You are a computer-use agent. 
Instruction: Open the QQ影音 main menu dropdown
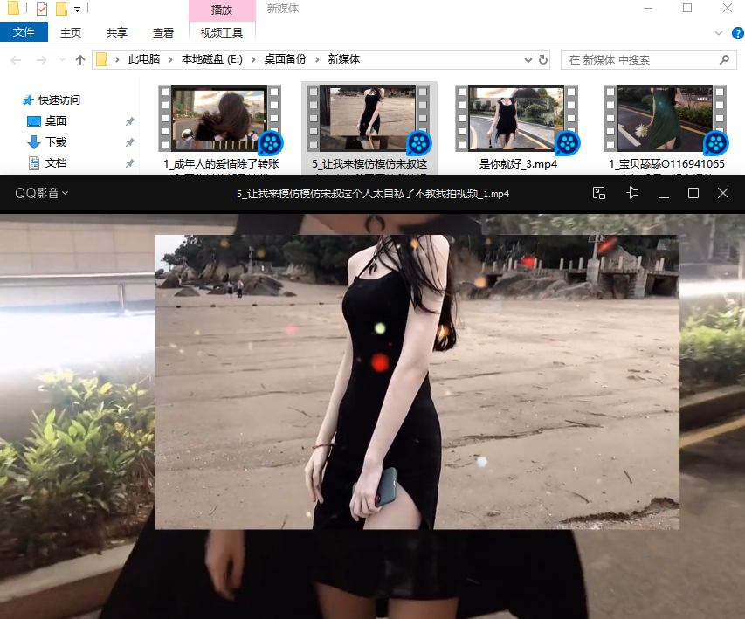coord(42,193)
